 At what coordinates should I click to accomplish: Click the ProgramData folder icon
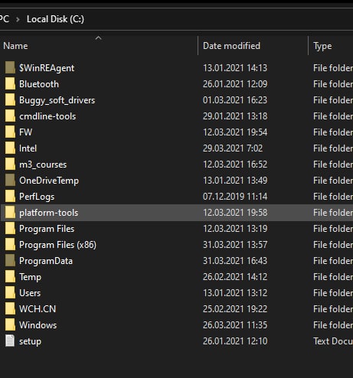click(x=10, y=261)
